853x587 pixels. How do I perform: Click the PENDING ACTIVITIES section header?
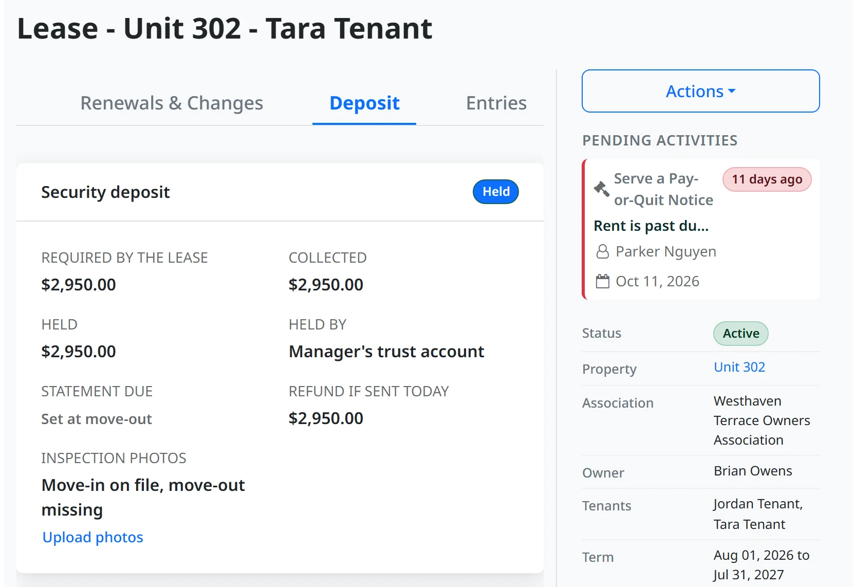(x=660, y=140)
